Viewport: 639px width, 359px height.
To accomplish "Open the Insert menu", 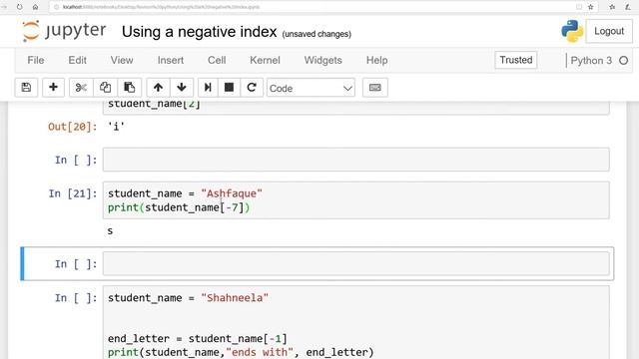I will coord(171,60).
